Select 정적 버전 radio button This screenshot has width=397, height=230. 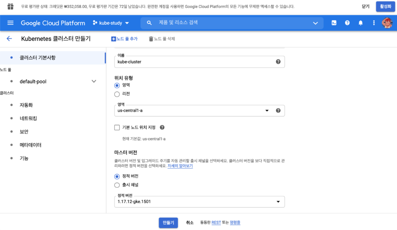coord(117,176)
